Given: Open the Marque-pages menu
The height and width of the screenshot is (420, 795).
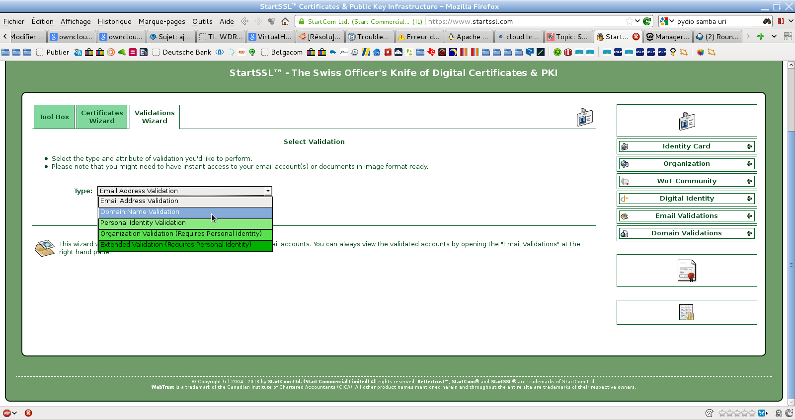Looking at the screenshot, I should (162, 21).
